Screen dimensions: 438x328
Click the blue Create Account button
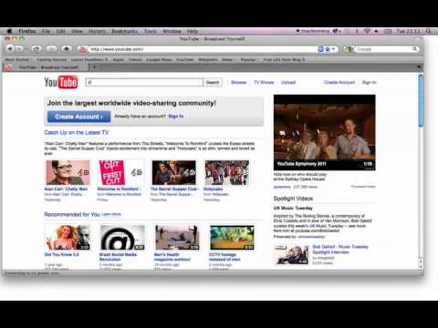pos(78,117)
